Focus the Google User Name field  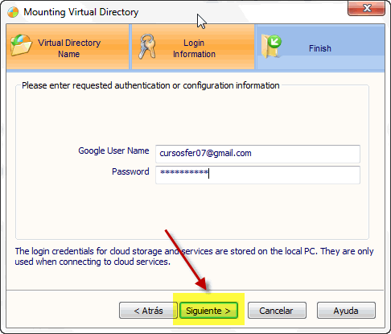tap(257, 154)
